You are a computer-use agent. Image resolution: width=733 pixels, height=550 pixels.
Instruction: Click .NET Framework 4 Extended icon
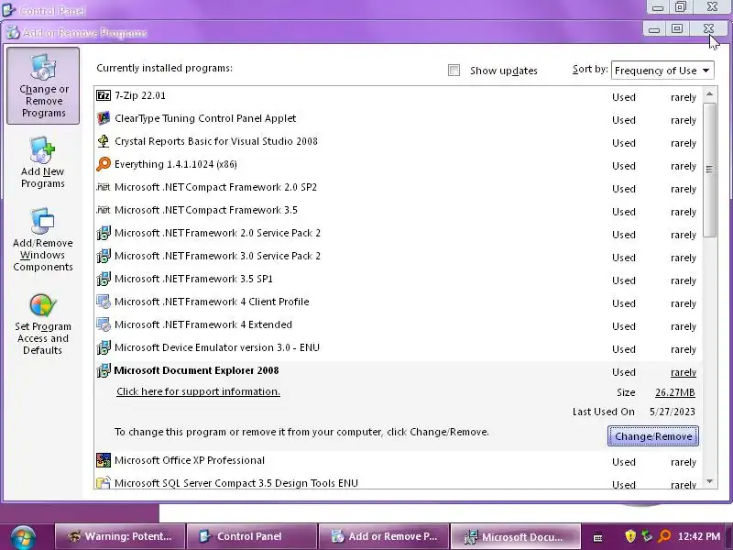coord(104,324)
